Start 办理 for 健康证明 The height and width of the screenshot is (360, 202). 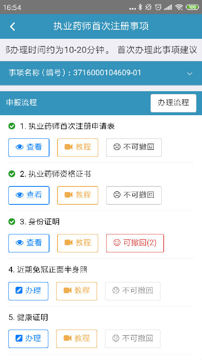[x=28, y=339]
